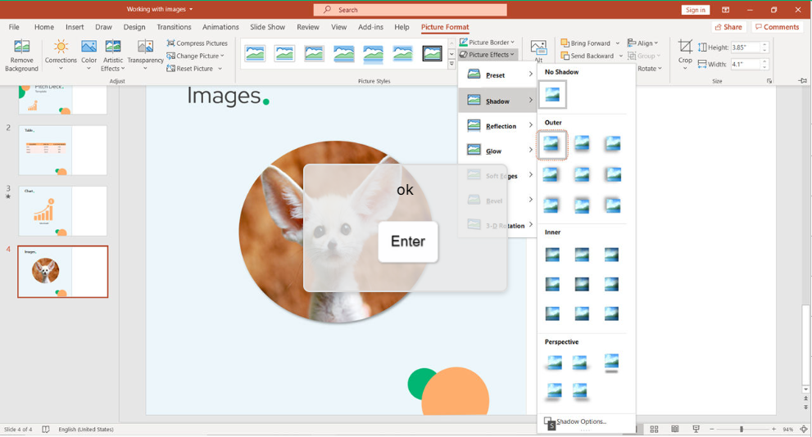Click zoom out minus button
The width and height of the screenshot is (812, 437).
(711, 430)
